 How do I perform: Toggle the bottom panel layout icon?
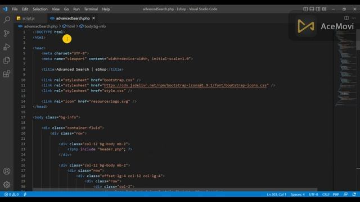[312, 9]
